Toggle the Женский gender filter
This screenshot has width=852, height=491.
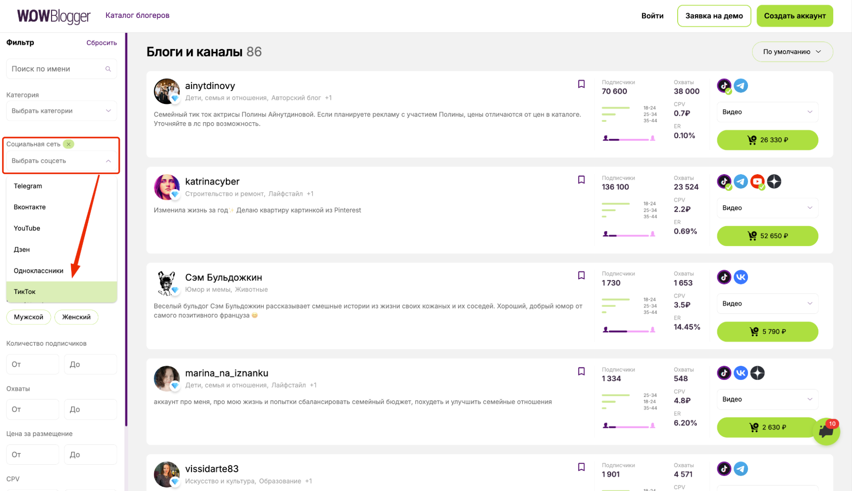pos(76,317)
